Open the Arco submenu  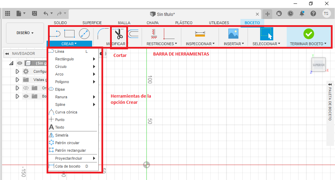73,74
